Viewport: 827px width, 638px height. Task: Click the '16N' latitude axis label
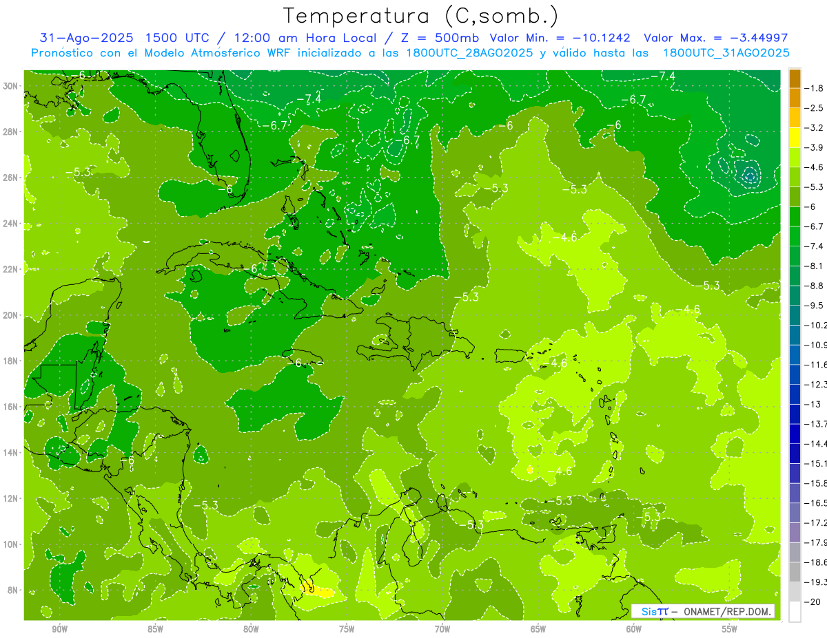pyautogui.click(x=11, y=407)
